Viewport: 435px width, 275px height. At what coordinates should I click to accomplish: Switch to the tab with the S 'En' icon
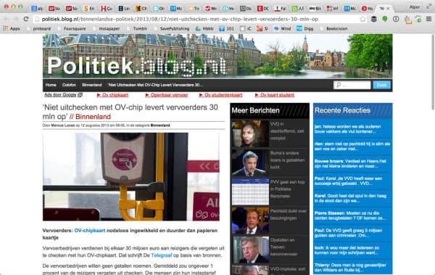pyautogui.click(x=89, y=9)
